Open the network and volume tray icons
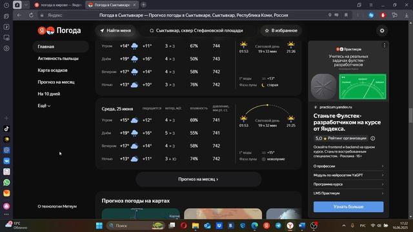413x232 pixels. click(379, 226)
